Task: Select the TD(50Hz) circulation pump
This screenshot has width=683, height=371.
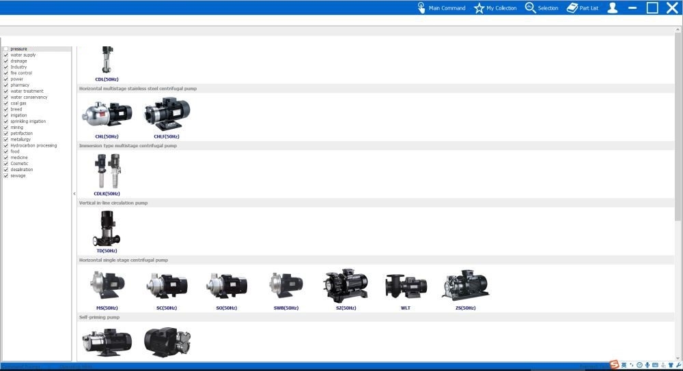Action: 107,228
